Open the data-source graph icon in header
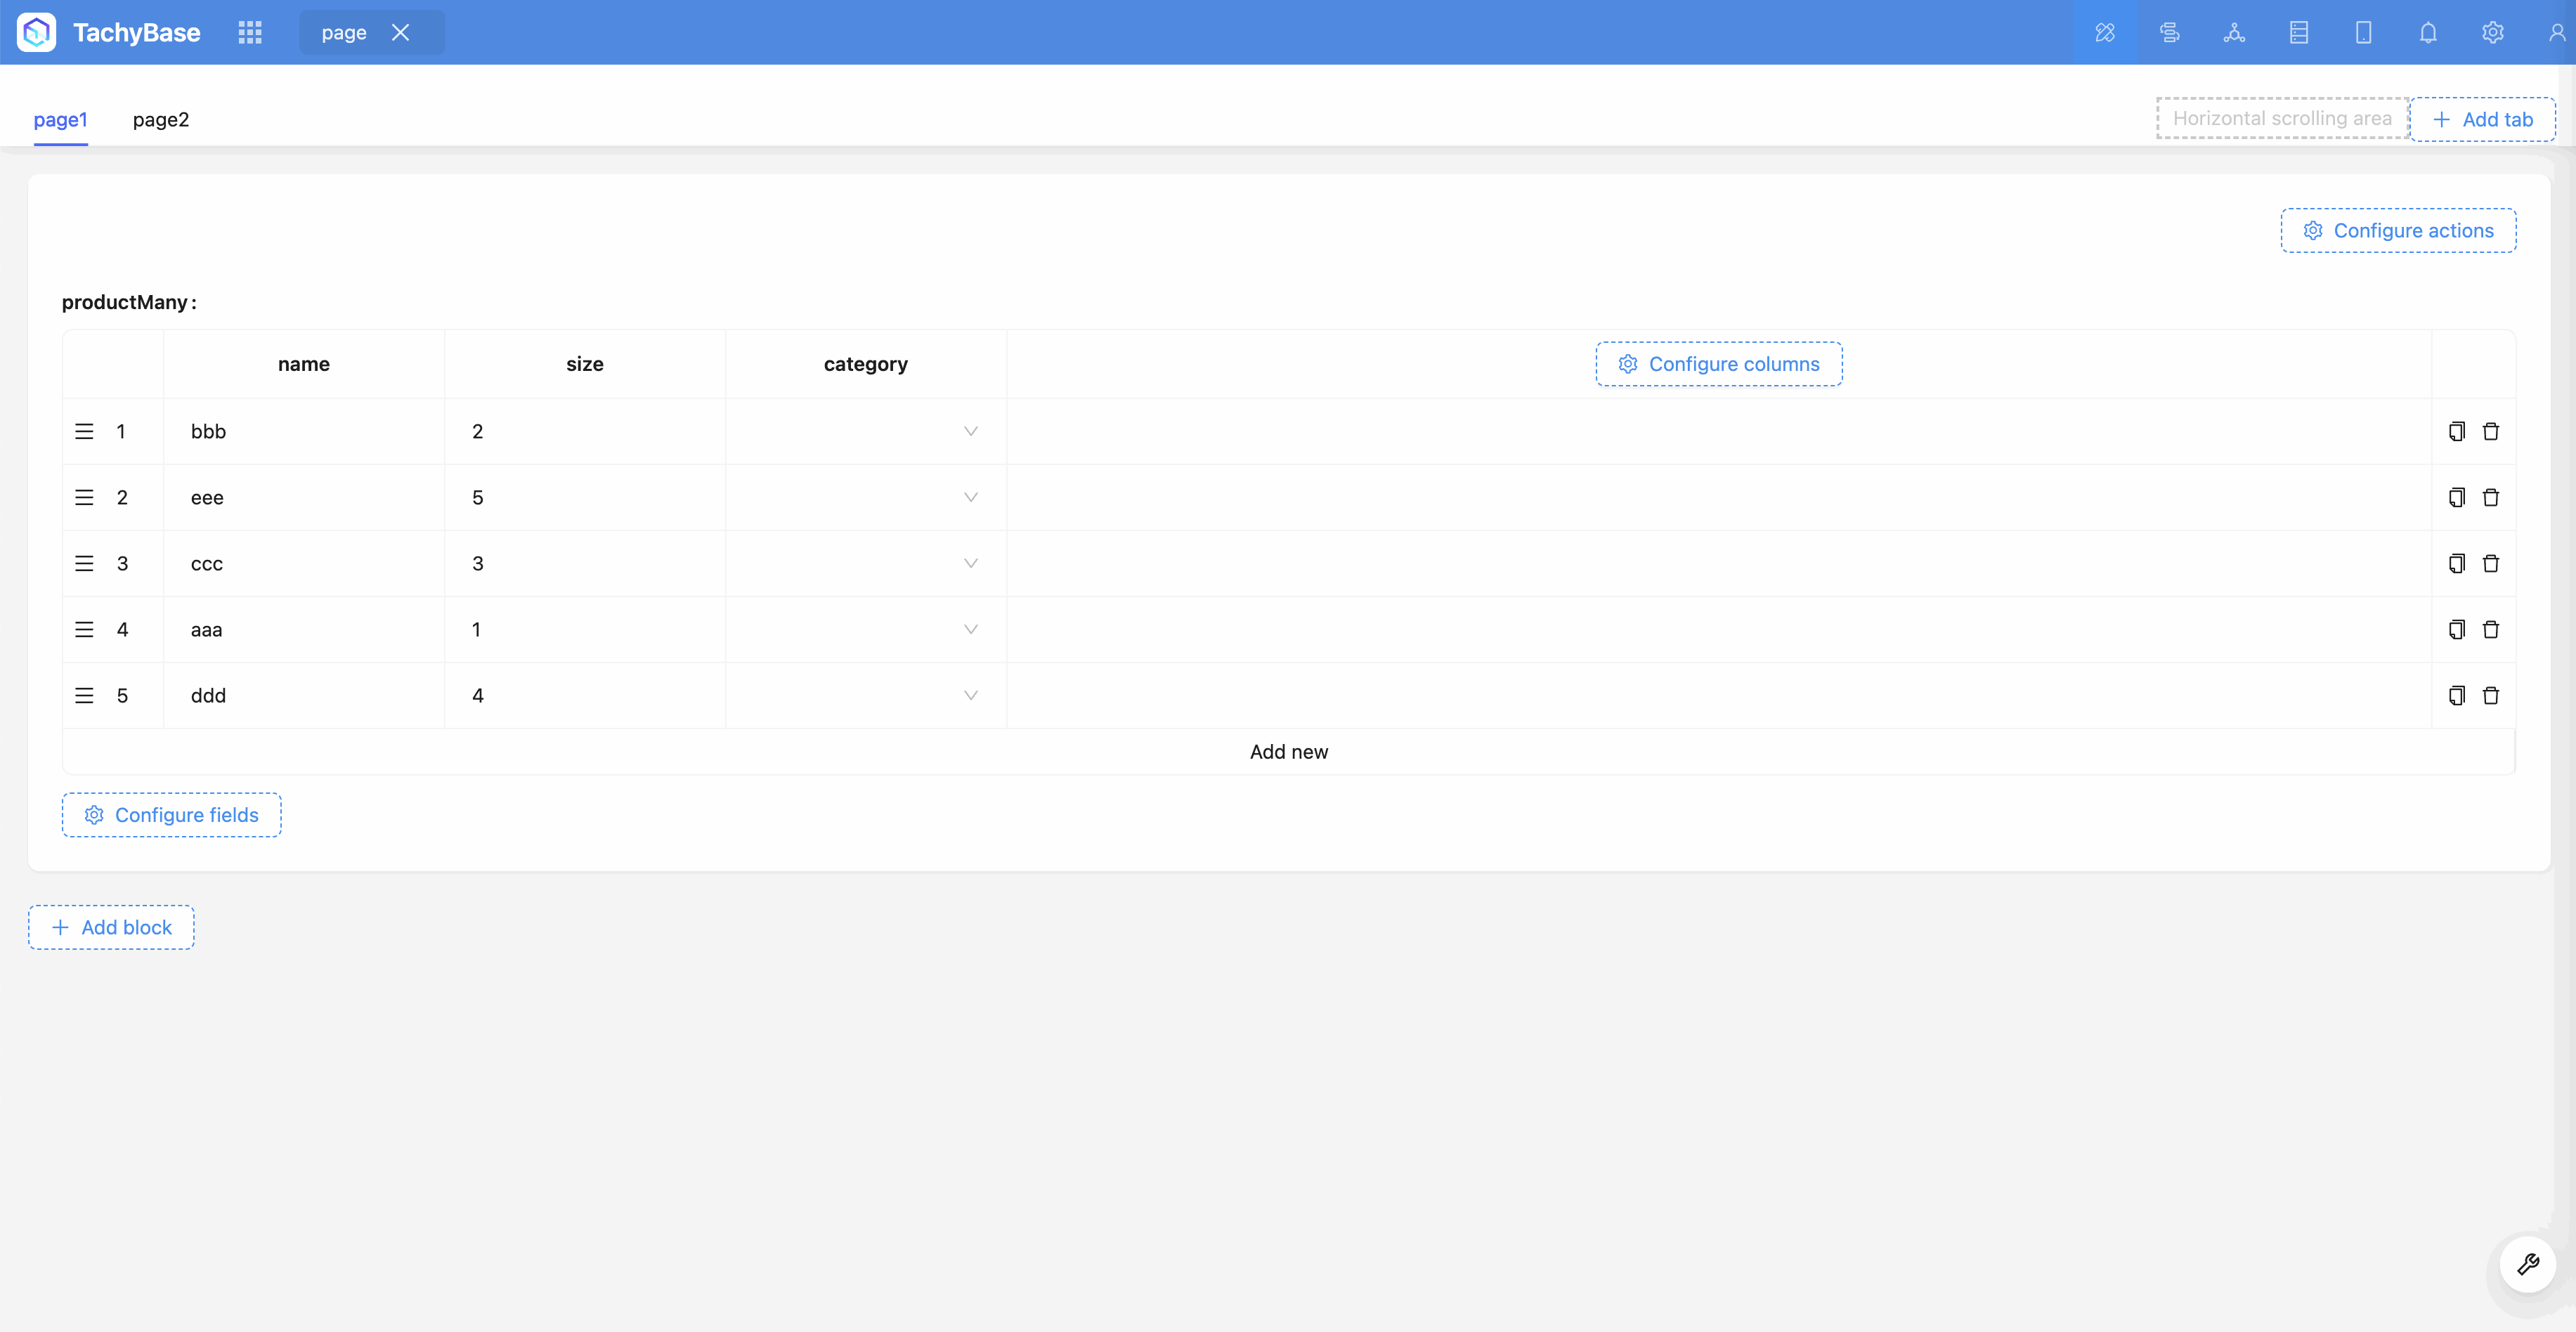Screen dimensions: 2576x1332 click(x=2234, y=32)
